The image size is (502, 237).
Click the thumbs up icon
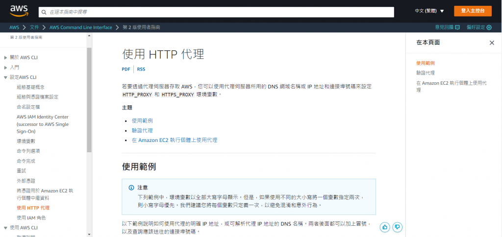coord(385,227)
